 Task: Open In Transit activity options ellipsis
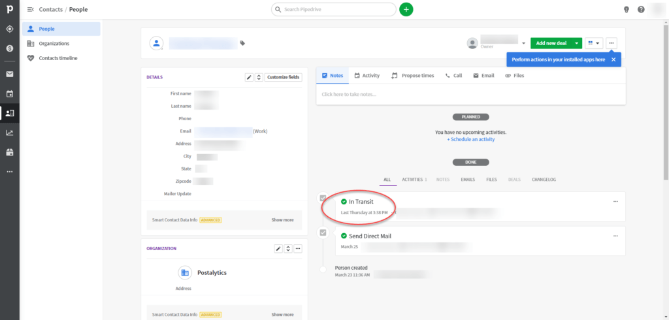(x=615, y=201)
